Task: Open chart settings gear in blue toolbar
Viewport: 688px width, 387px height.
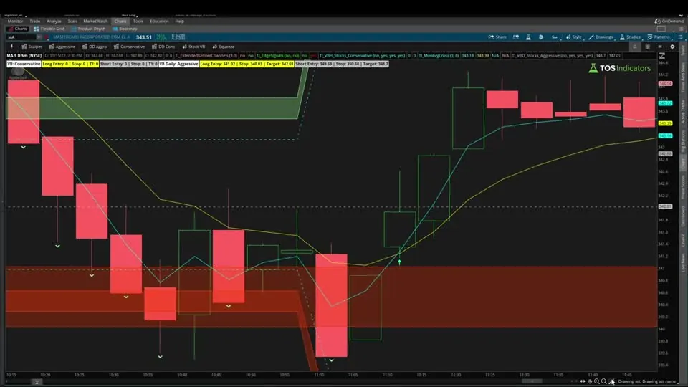Action: (x=541, y=37)
